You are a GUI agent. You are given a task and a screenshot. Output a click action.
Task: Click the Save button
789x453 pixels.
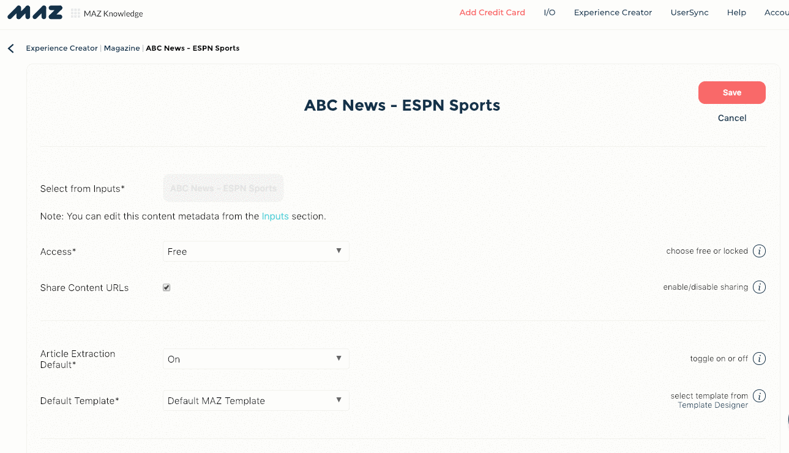[732, 93]
